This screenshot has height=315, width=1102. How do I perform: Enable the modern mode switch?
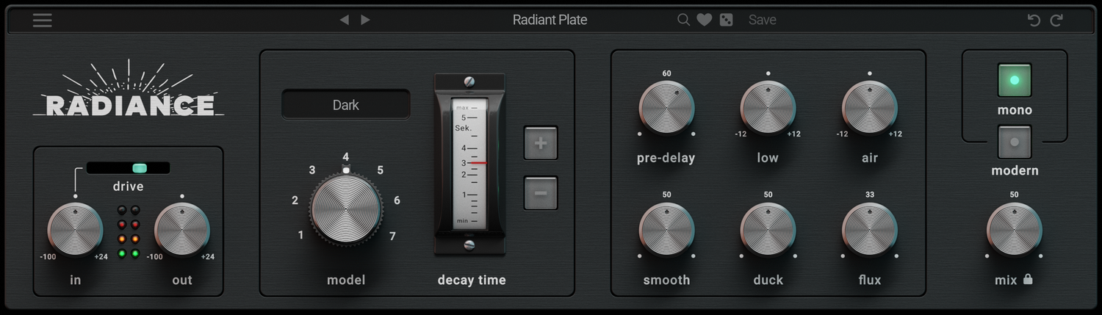(x=1015, y=142)
